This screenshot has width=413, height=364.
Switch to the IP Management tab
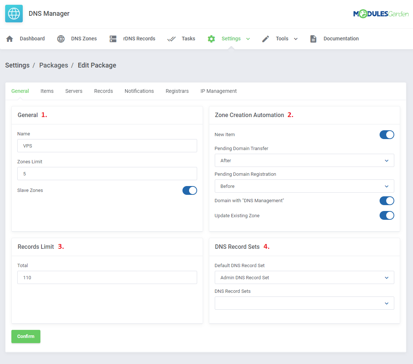[218, 91]
